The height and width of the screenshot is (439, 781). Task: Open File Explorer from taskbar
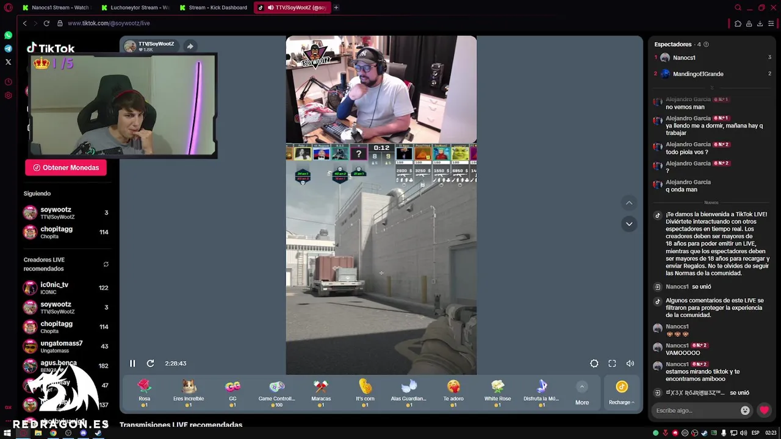point(38,433)
